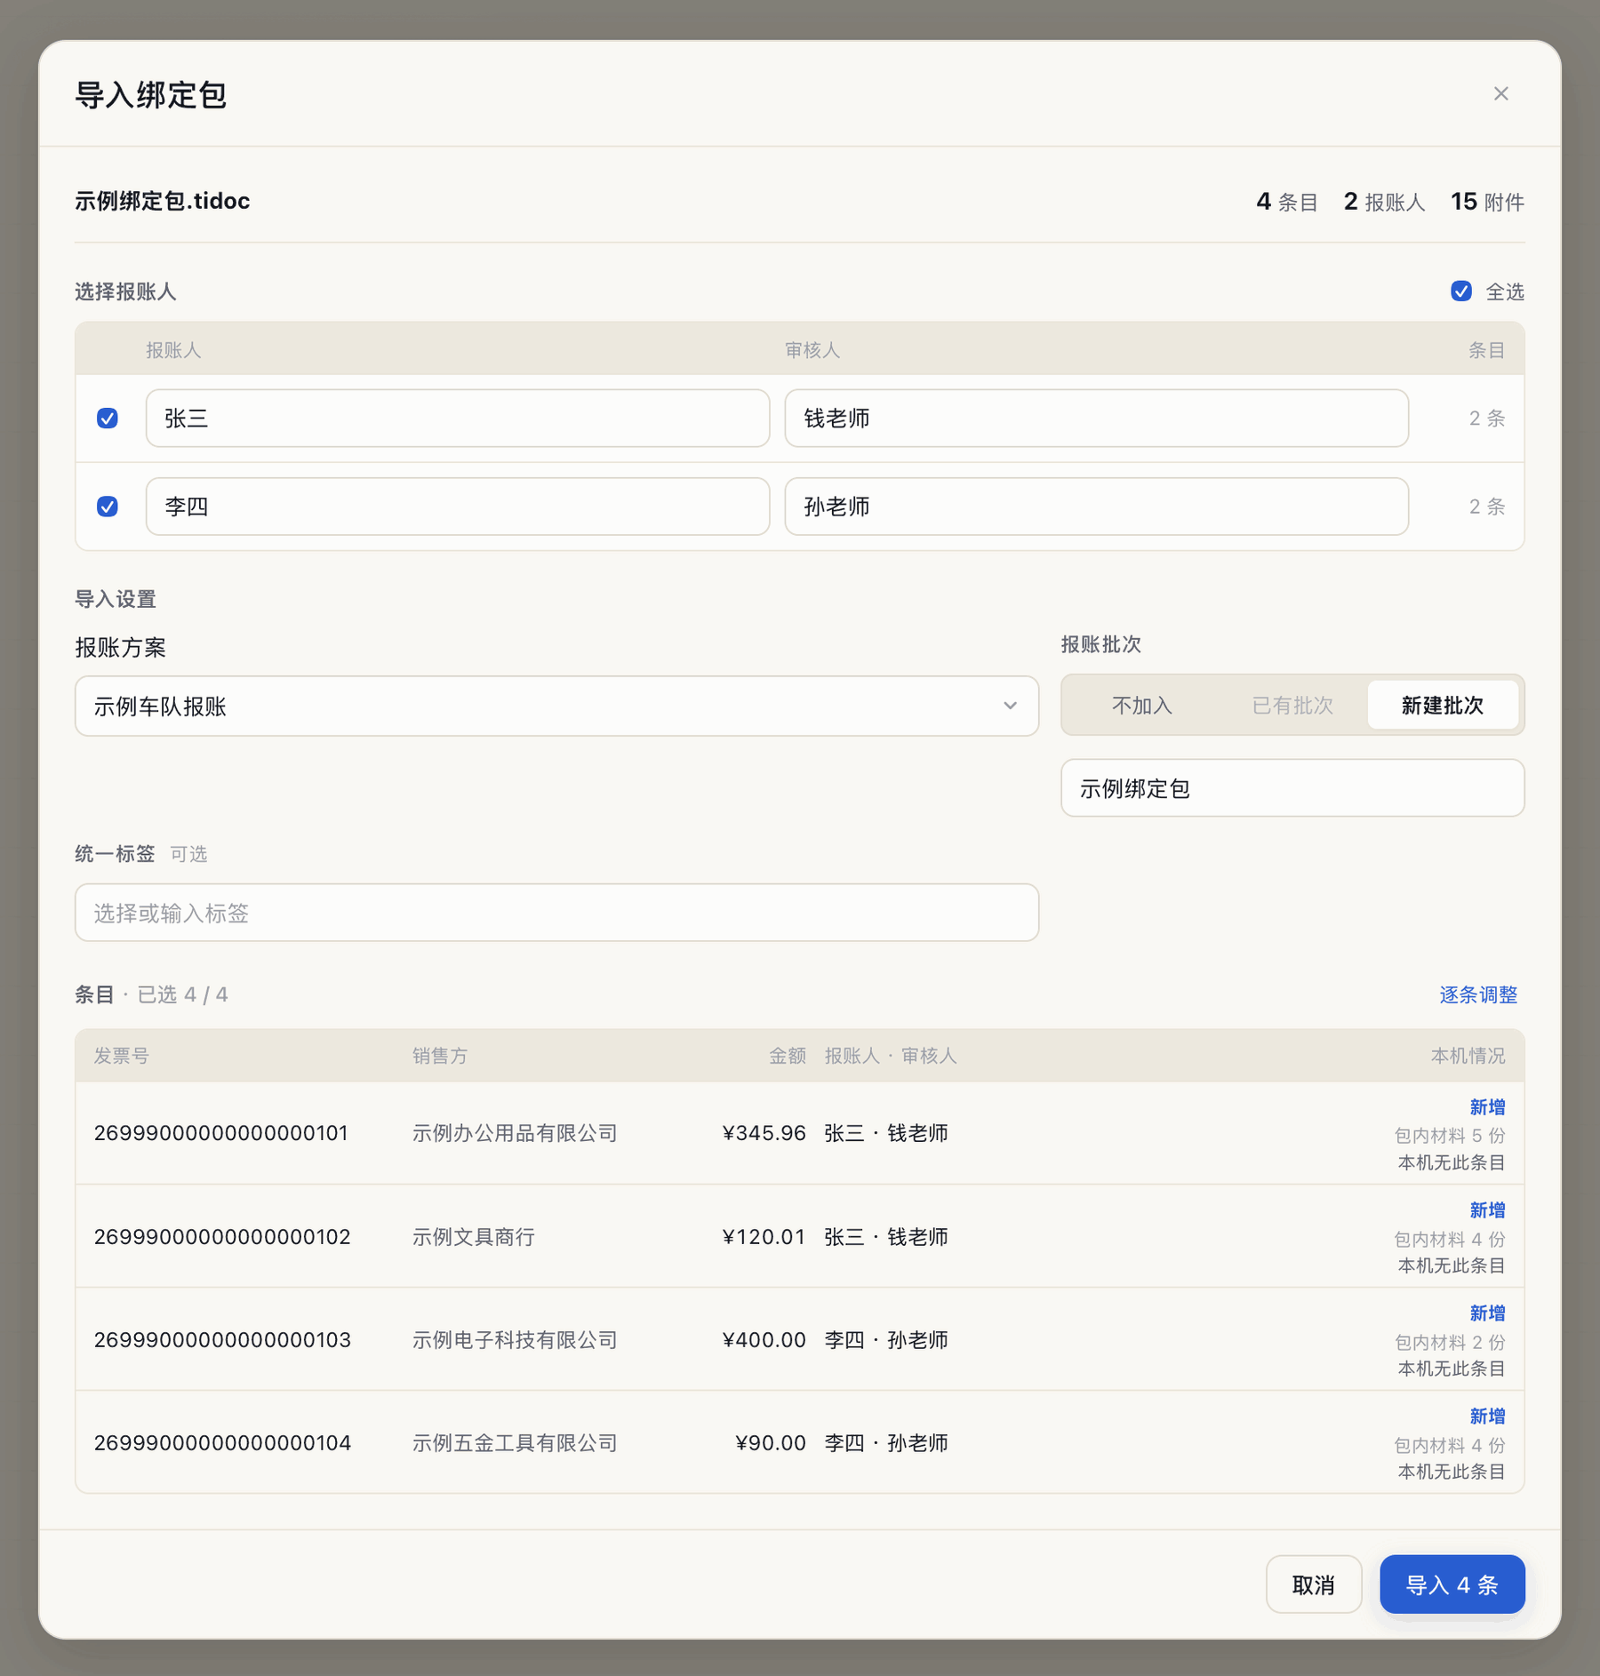The width and height of the screenshot is (1600, 1676).
Task: Edit the 李四 claimant name field
Action: 458,507
